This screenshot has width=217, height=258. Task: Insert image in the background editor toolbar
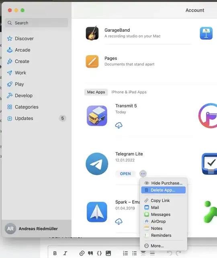click(108, 253)
